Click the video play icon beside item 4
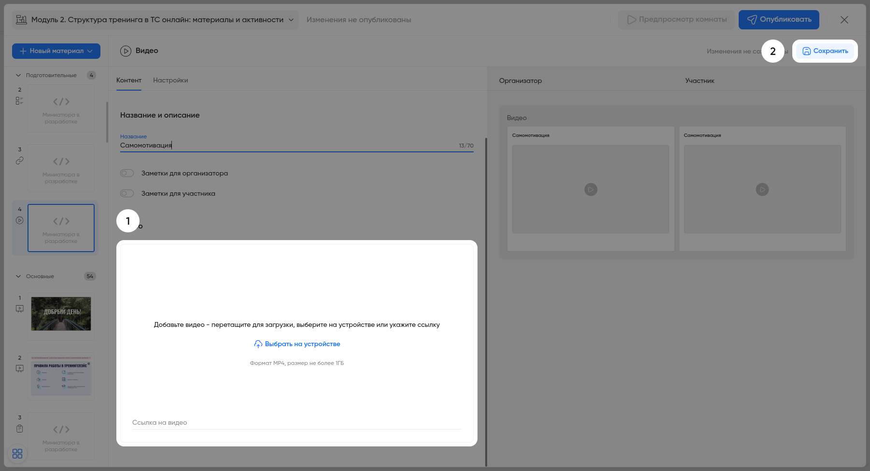The width and height of the screenshot is (870, 471). tap(19, 220)
